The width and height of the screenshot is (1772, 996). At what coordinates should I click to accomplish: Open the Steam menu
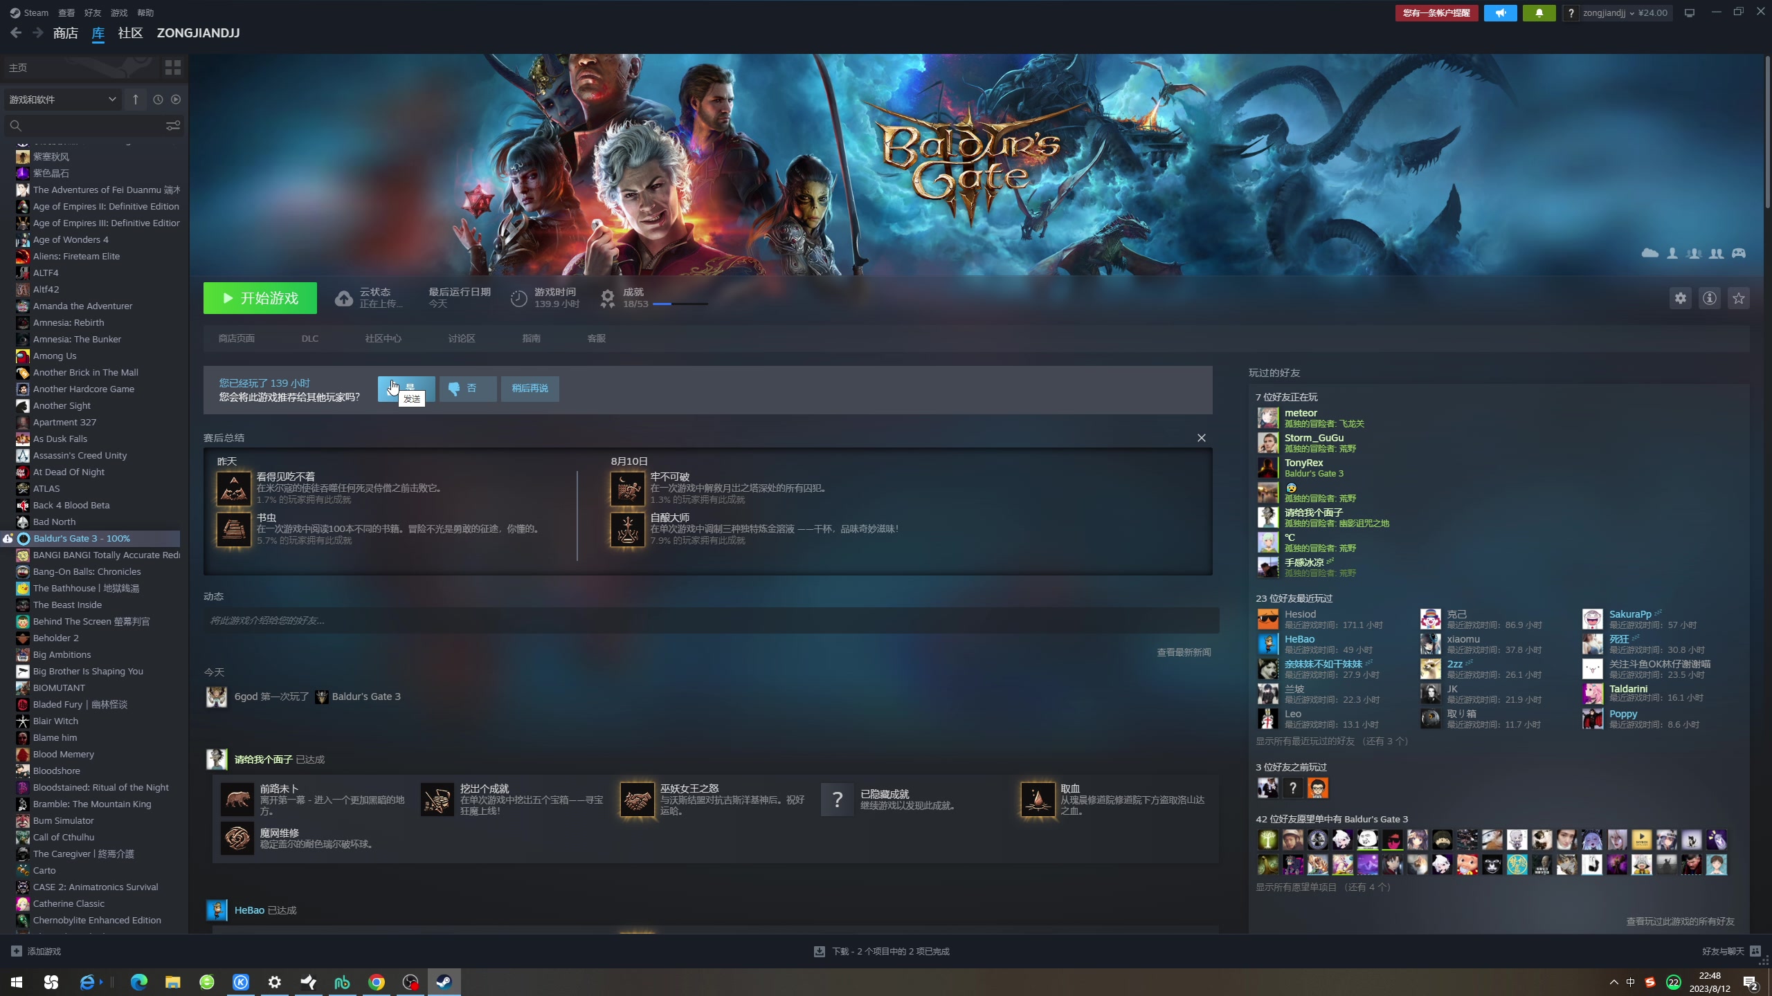pyautogui.click(x=30, y=12)
